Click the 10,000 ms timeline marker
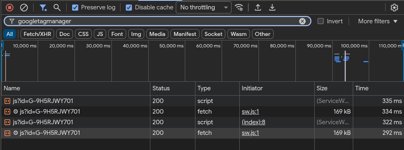Image resolution: width=404 pixels, height=150 pixels. 25,46
